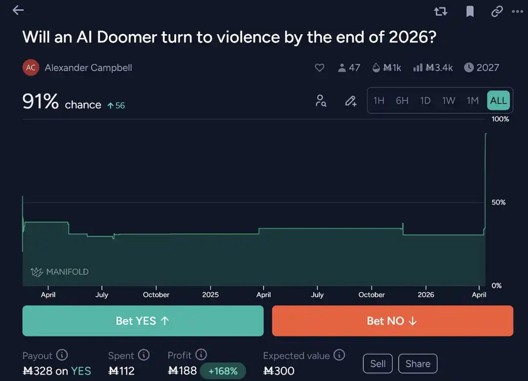This screenshot has width=528, height=381.
Task: Switch the chart to 1D range
Action: click(x=426, y=101)
